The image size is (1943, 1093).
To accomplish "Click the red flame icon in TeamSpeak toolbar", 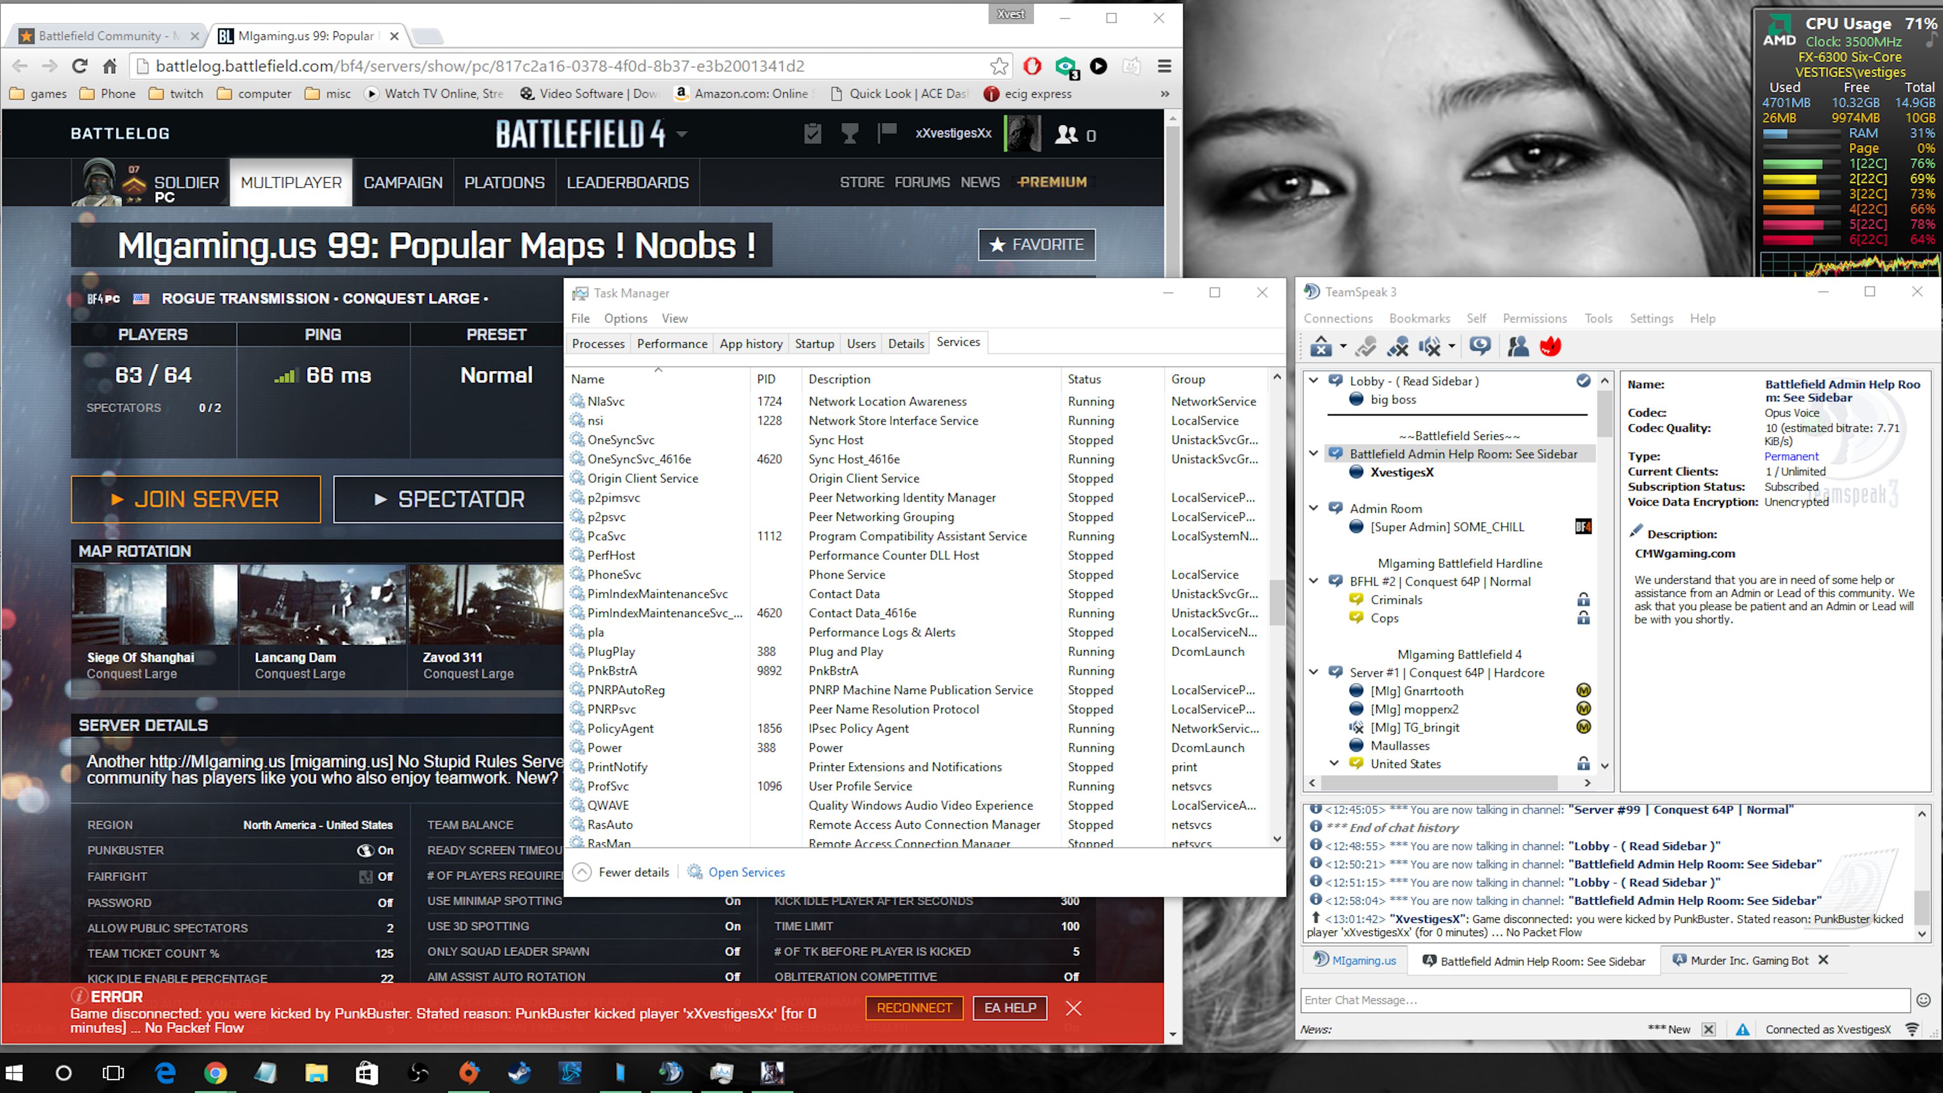I will [1550, 346].
